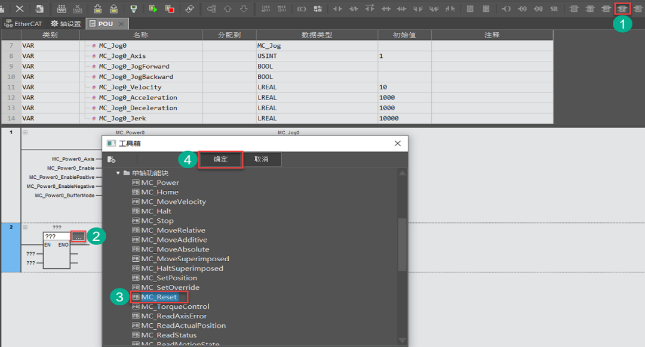
Task: Click the MC_Power0_Enable input label
Action: (70, 168)
